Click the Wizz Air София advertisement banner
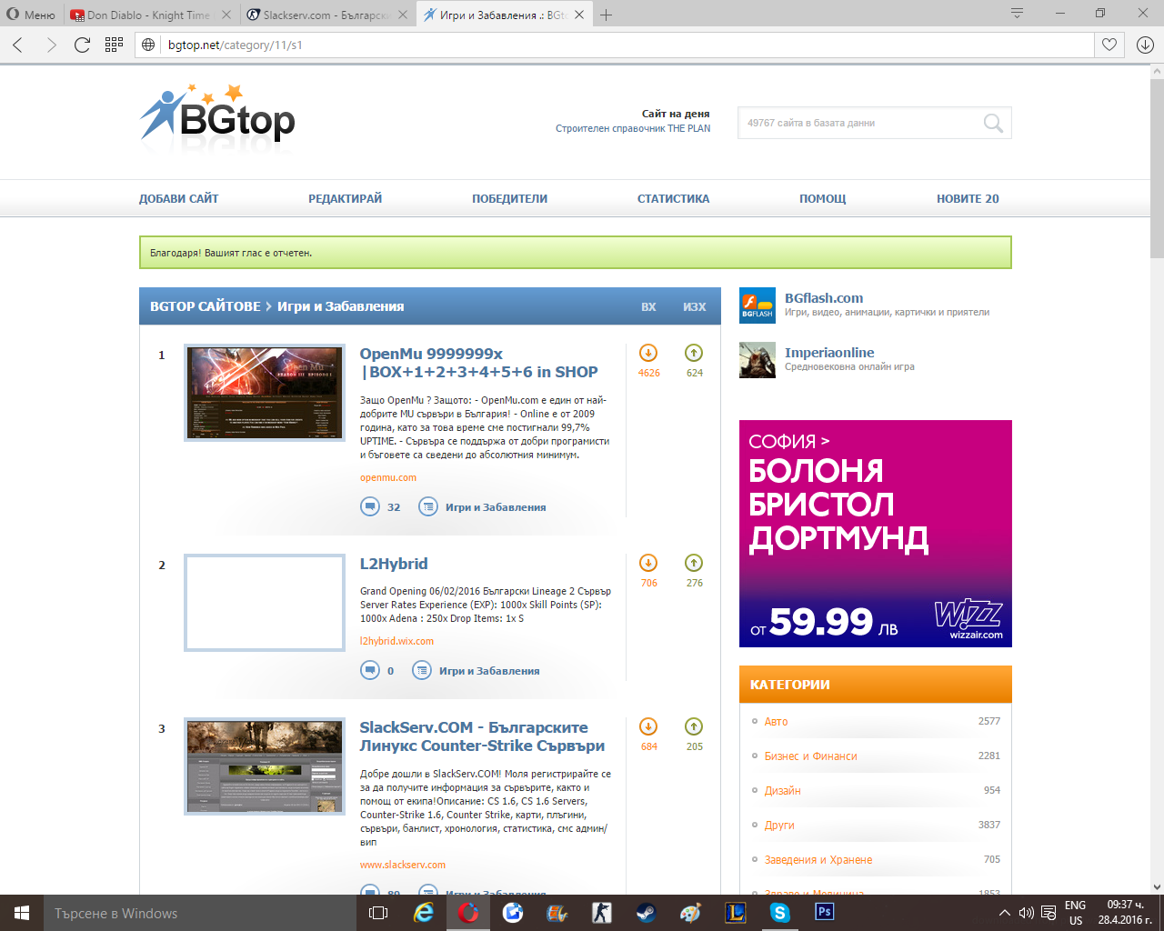The width and height of the screenshot is (1164, 931). click(876, 534)
